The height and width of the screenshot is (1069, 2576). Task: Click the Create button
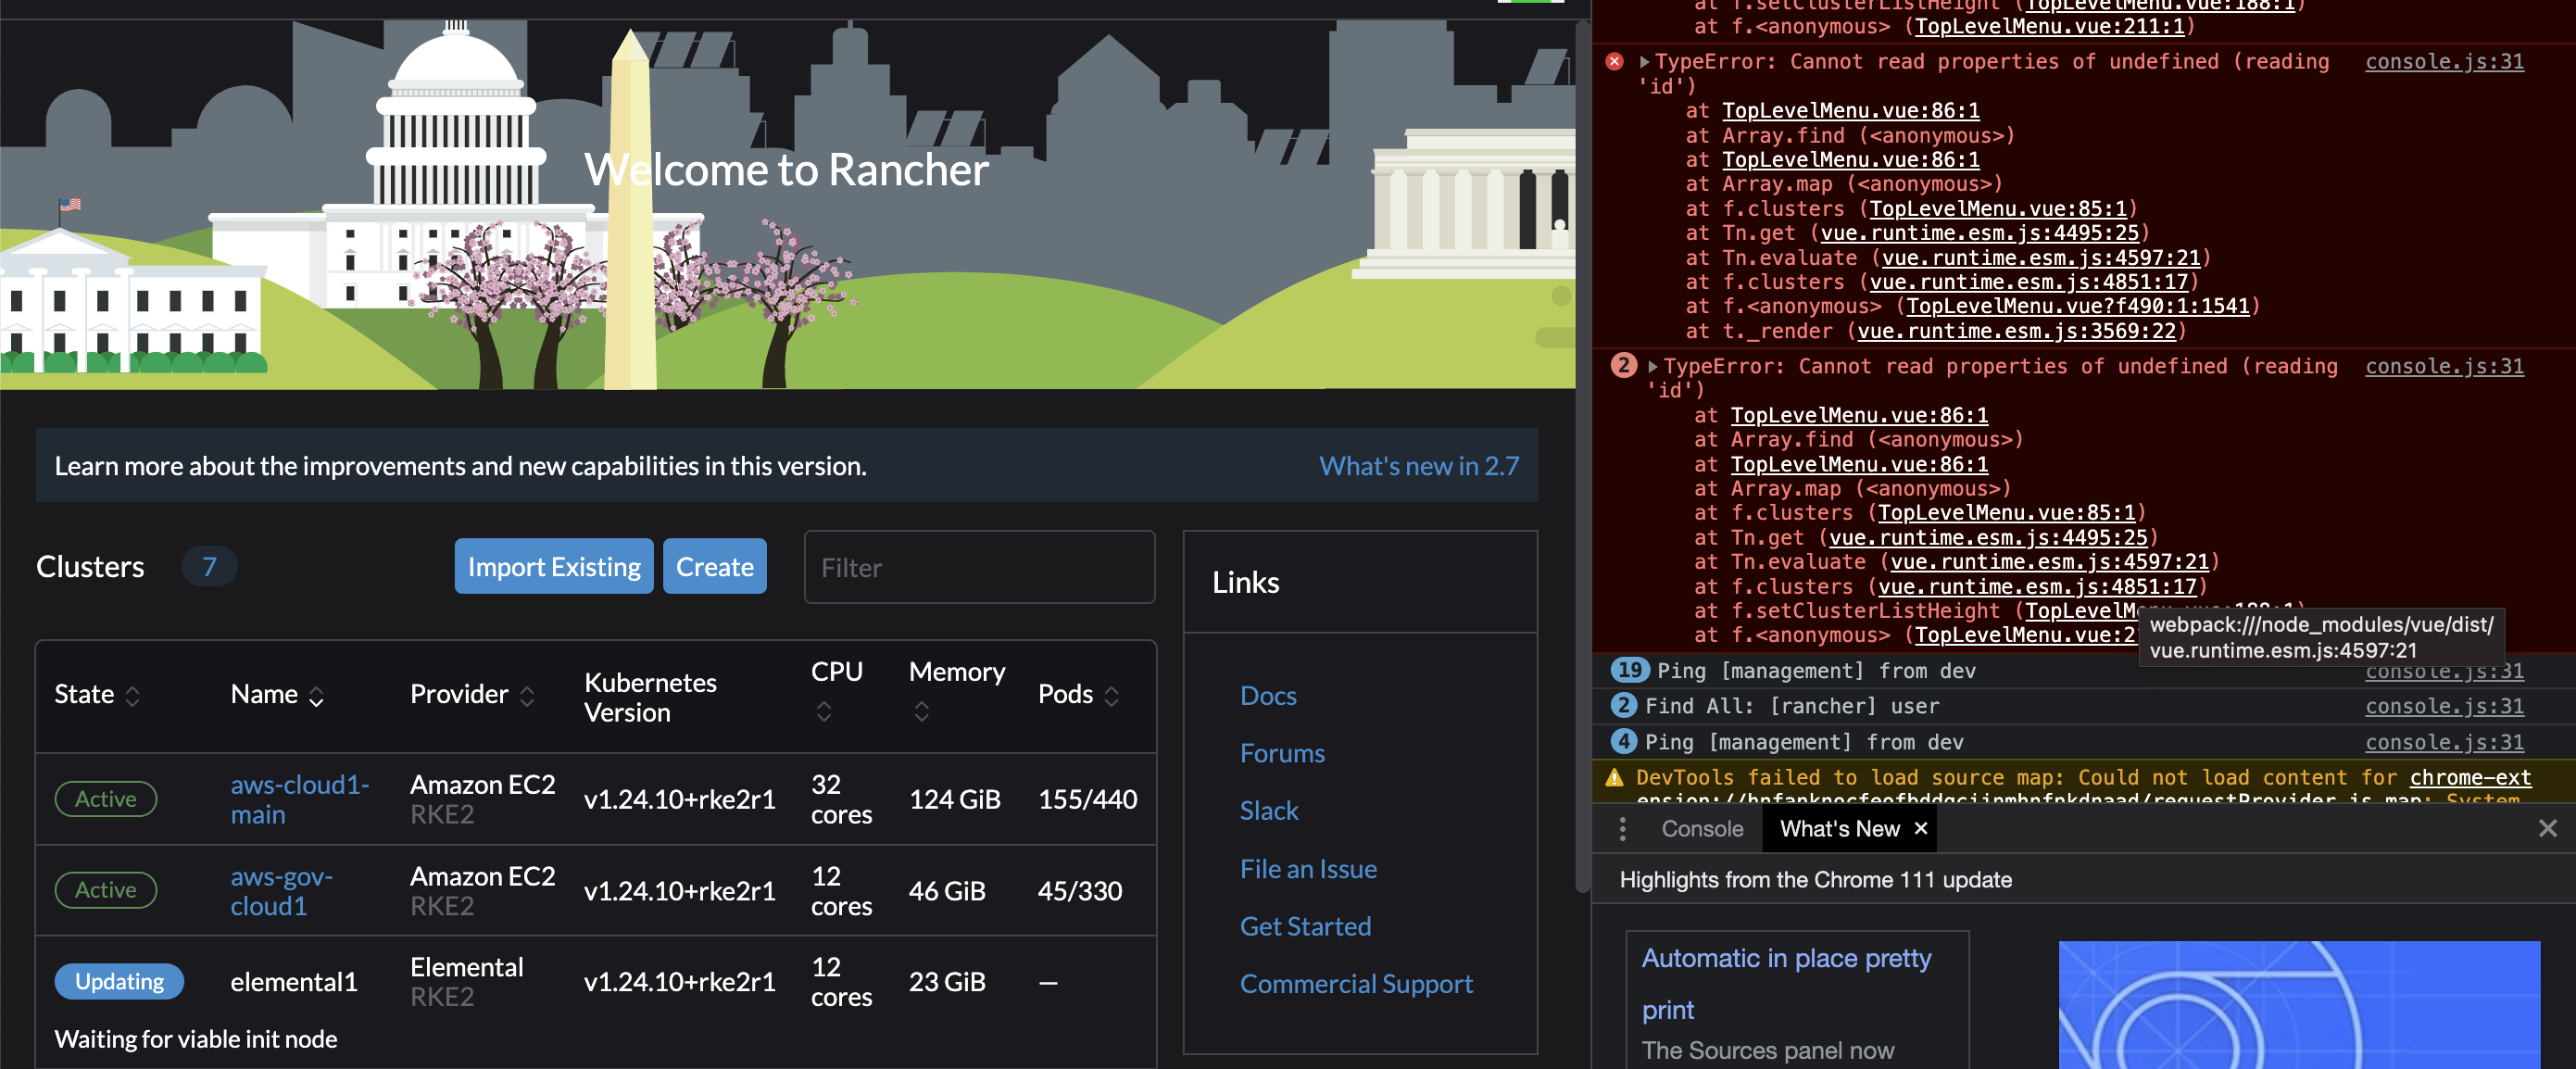click(714, 566)
